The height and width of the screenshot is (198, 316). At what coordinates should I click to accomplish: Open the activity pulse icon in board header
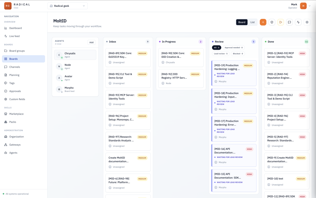click(298, 22)
